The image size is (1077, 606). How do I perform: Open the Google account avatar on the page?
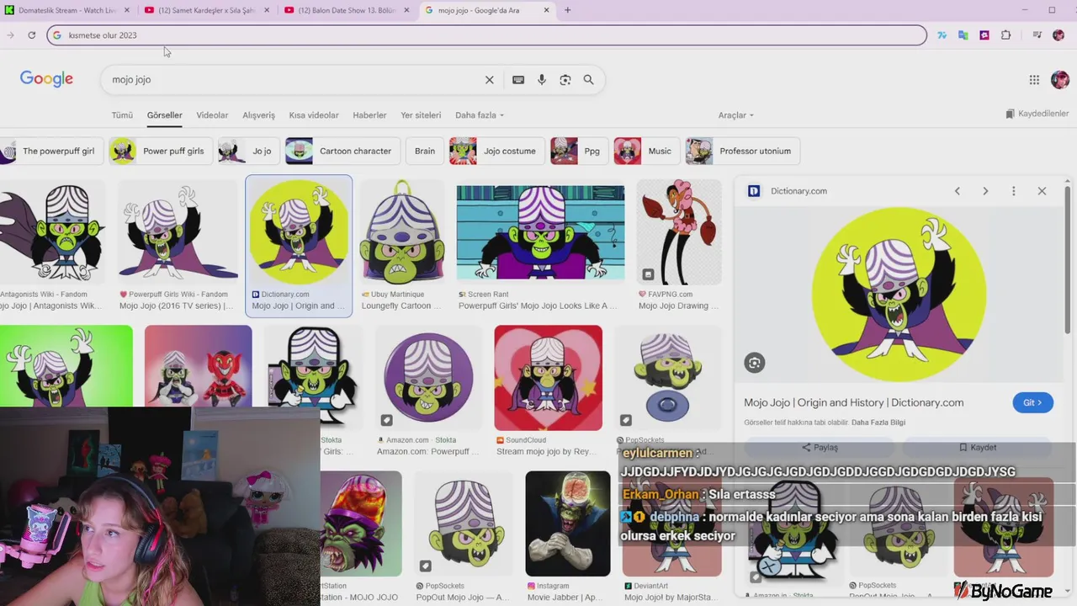[1060, 79]
